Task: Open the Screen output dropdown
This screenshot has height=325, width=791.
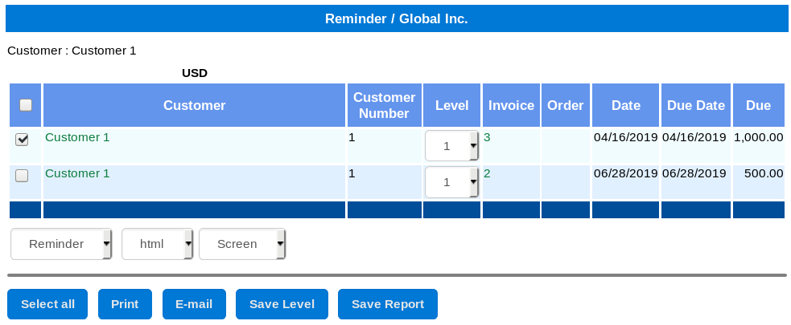Action: pos(242,244)
